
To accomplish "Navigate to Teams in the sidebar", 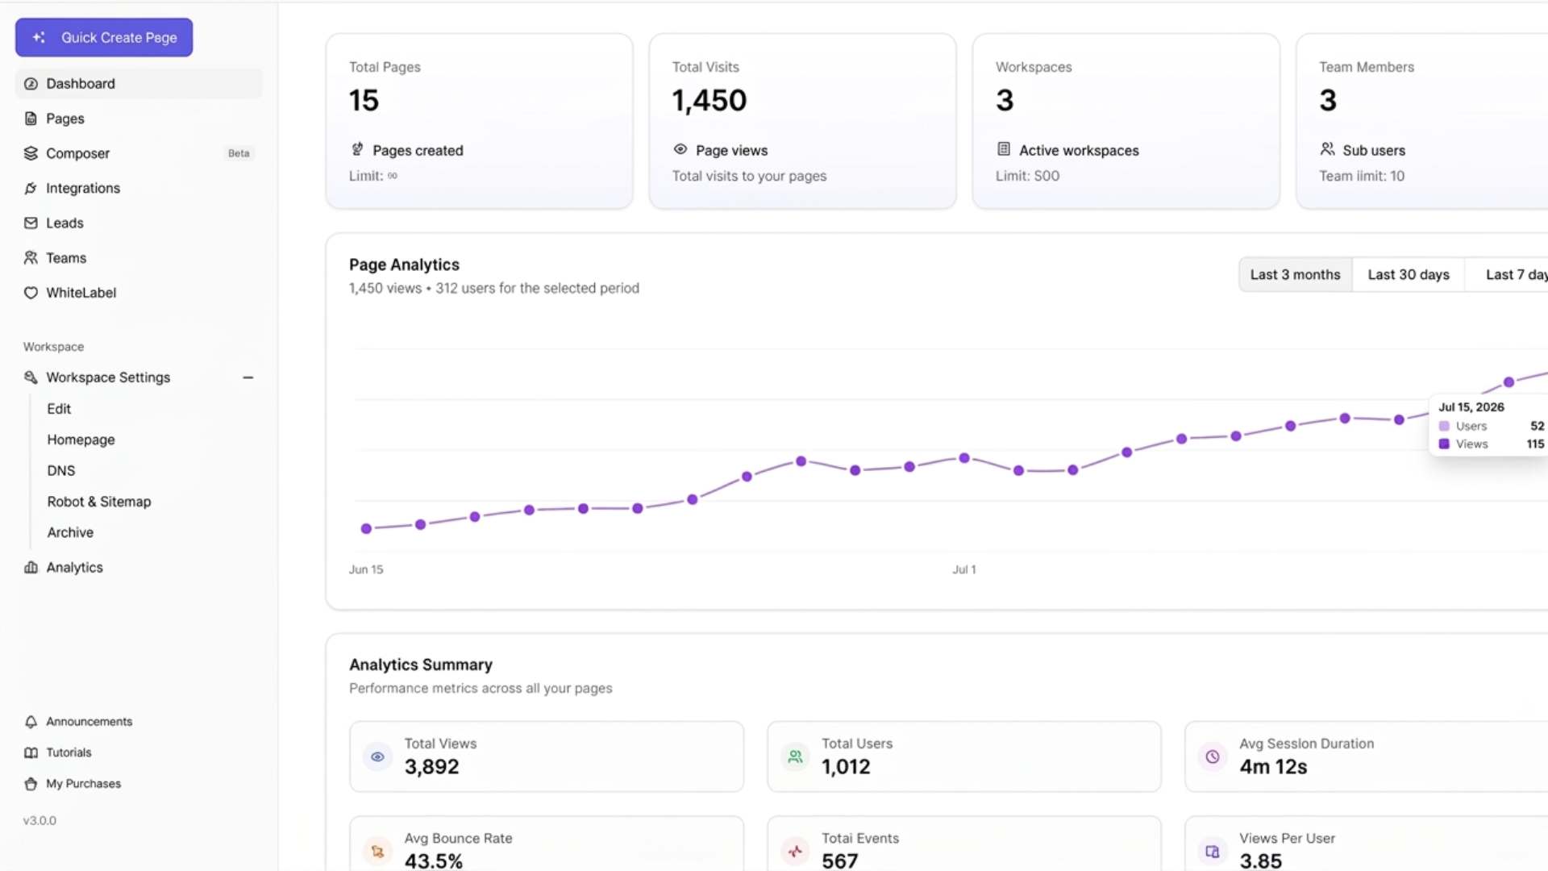I will 139,257.
